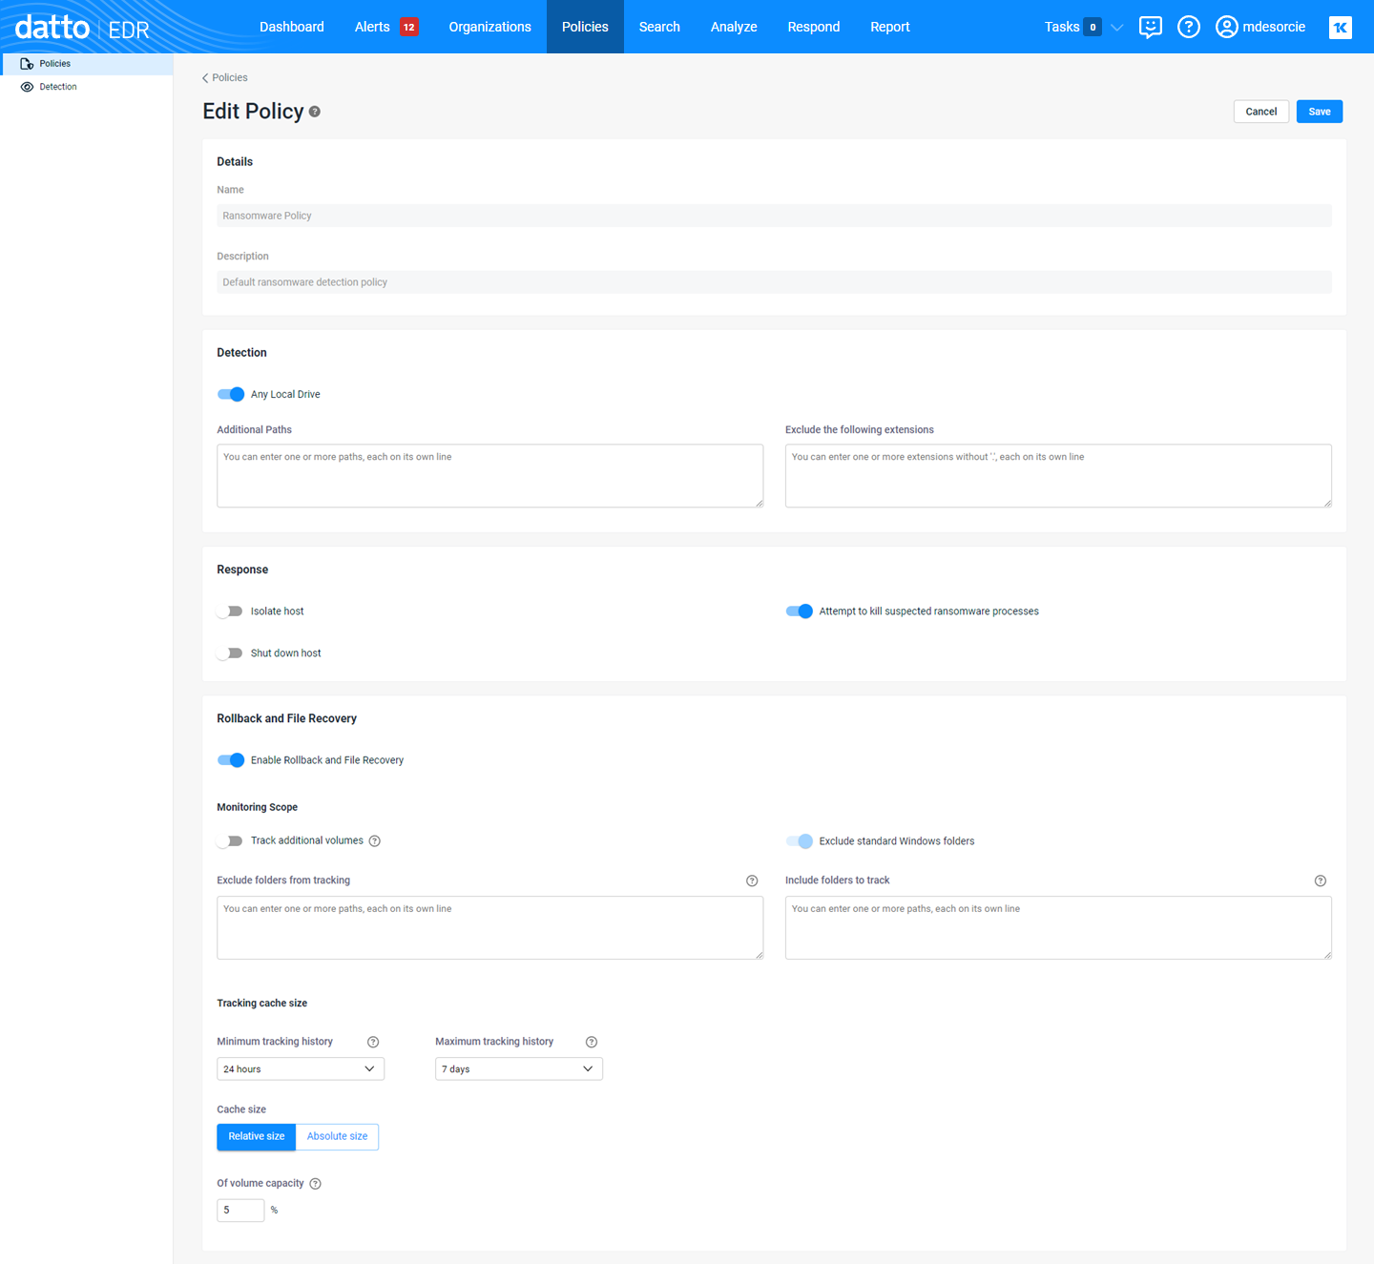
Task: Select the Policies icon in left sidebar
Action: (x=28, y=63)
